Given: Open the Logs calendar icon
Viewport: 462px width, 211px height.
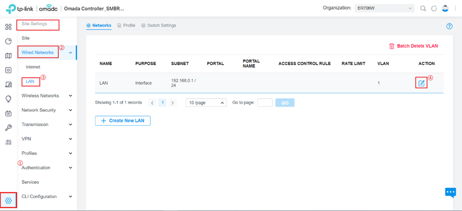Looking at the screenshot, I should click(x=9, y=113).
